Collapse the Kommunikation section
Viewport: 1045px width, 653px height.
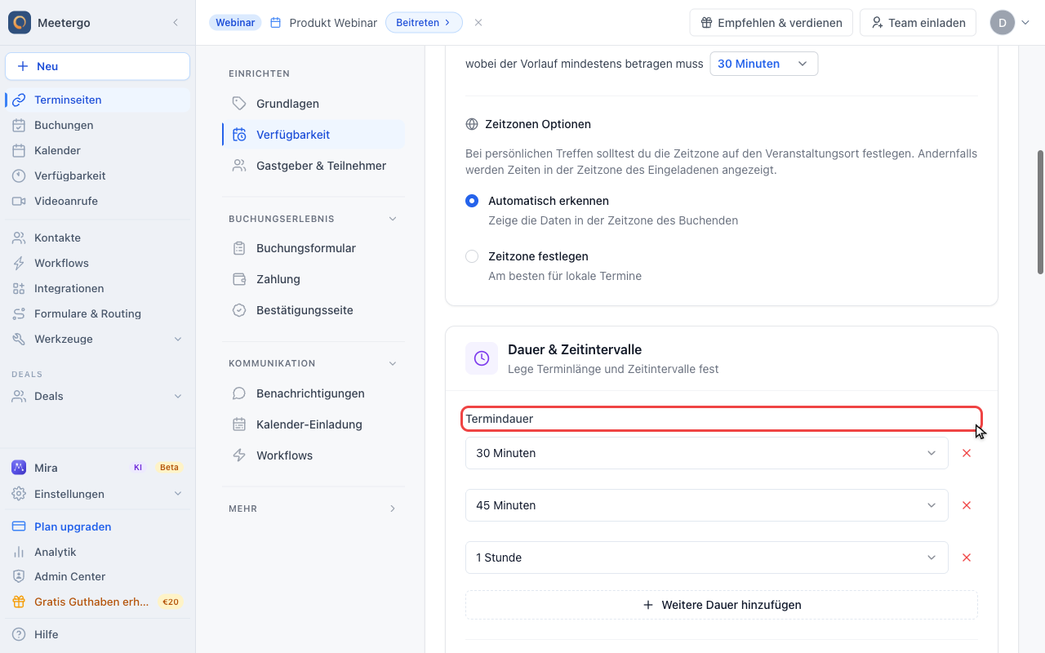pyautogui.click(x=393, y=363)
